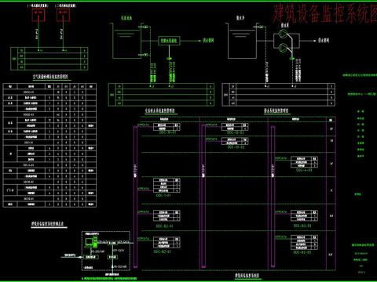377x282 pixels.
Task: Click the DDC-B2-01 controller label
Action: tap(162, 251)
